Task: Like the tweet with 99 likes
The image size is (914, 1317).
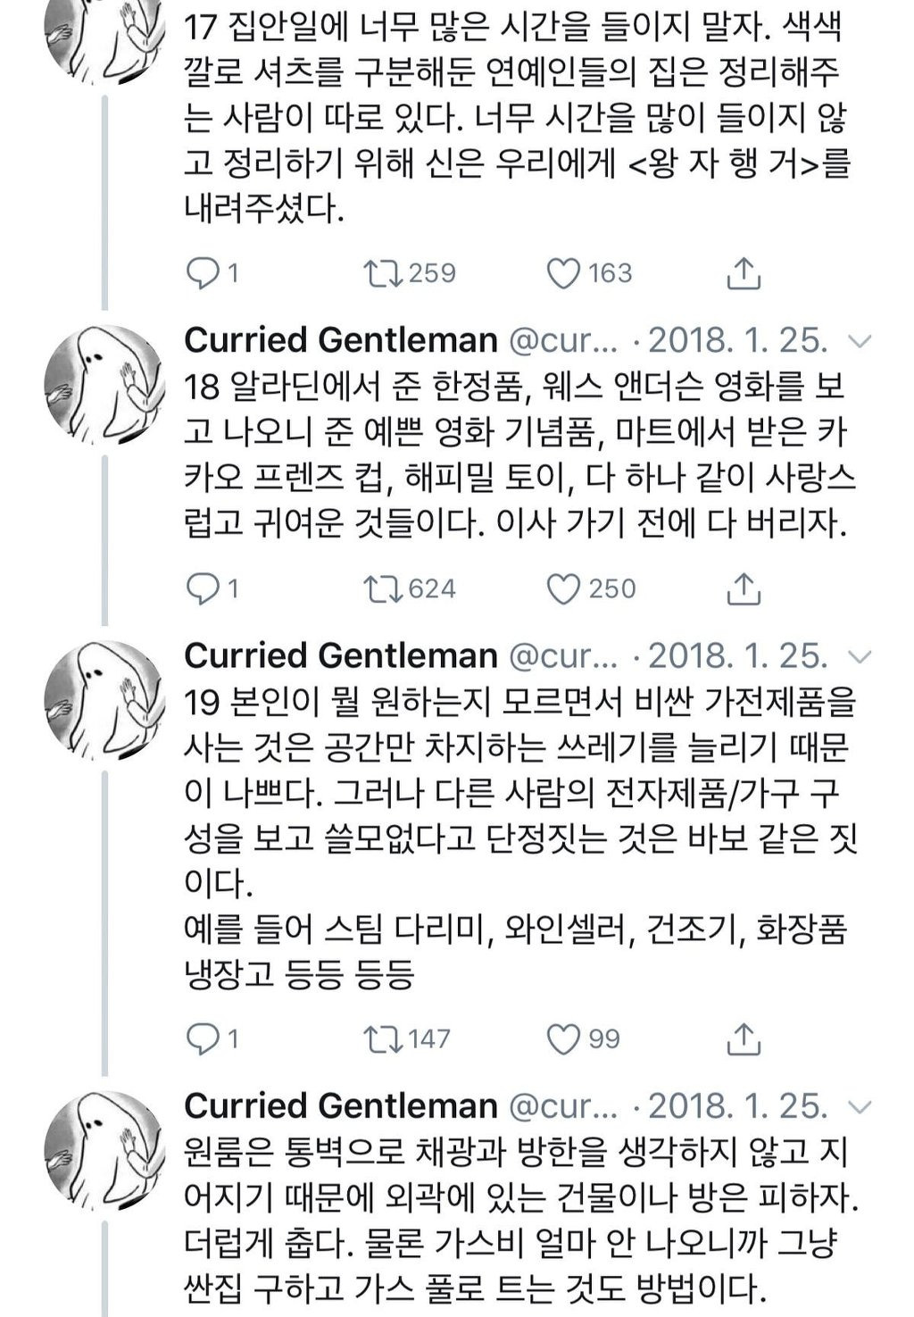Action: pyautogui.click(x=563, y=1039)
